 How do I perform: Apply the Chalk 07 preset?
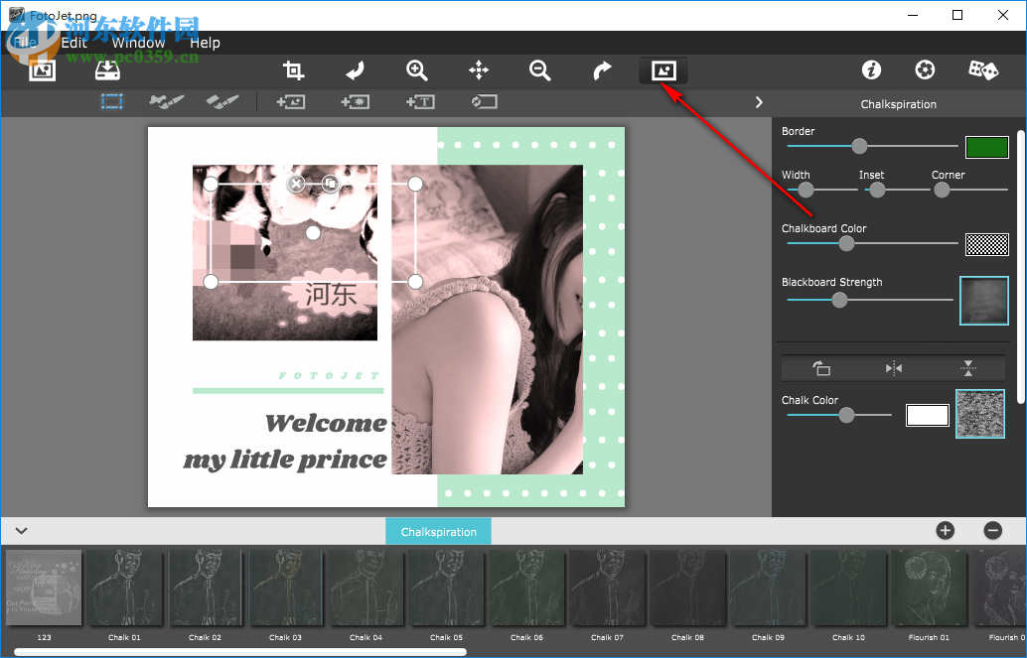pos(607,588)
